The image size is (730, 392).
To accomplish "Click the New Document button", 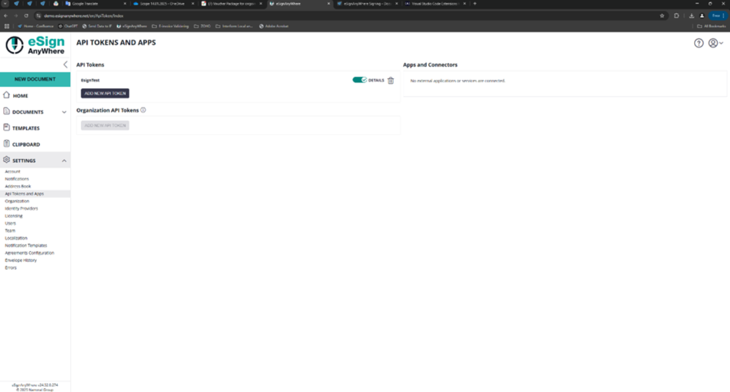I will coord(35,79).
